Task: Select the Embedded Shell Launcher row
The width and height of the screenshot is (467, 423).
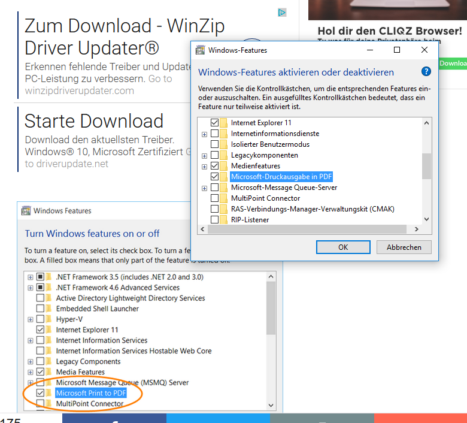Action: 97,308
